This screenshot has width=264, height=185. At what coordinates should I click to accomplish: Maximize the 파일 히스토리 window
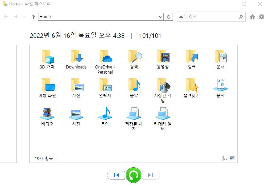[x=244, y=4]
